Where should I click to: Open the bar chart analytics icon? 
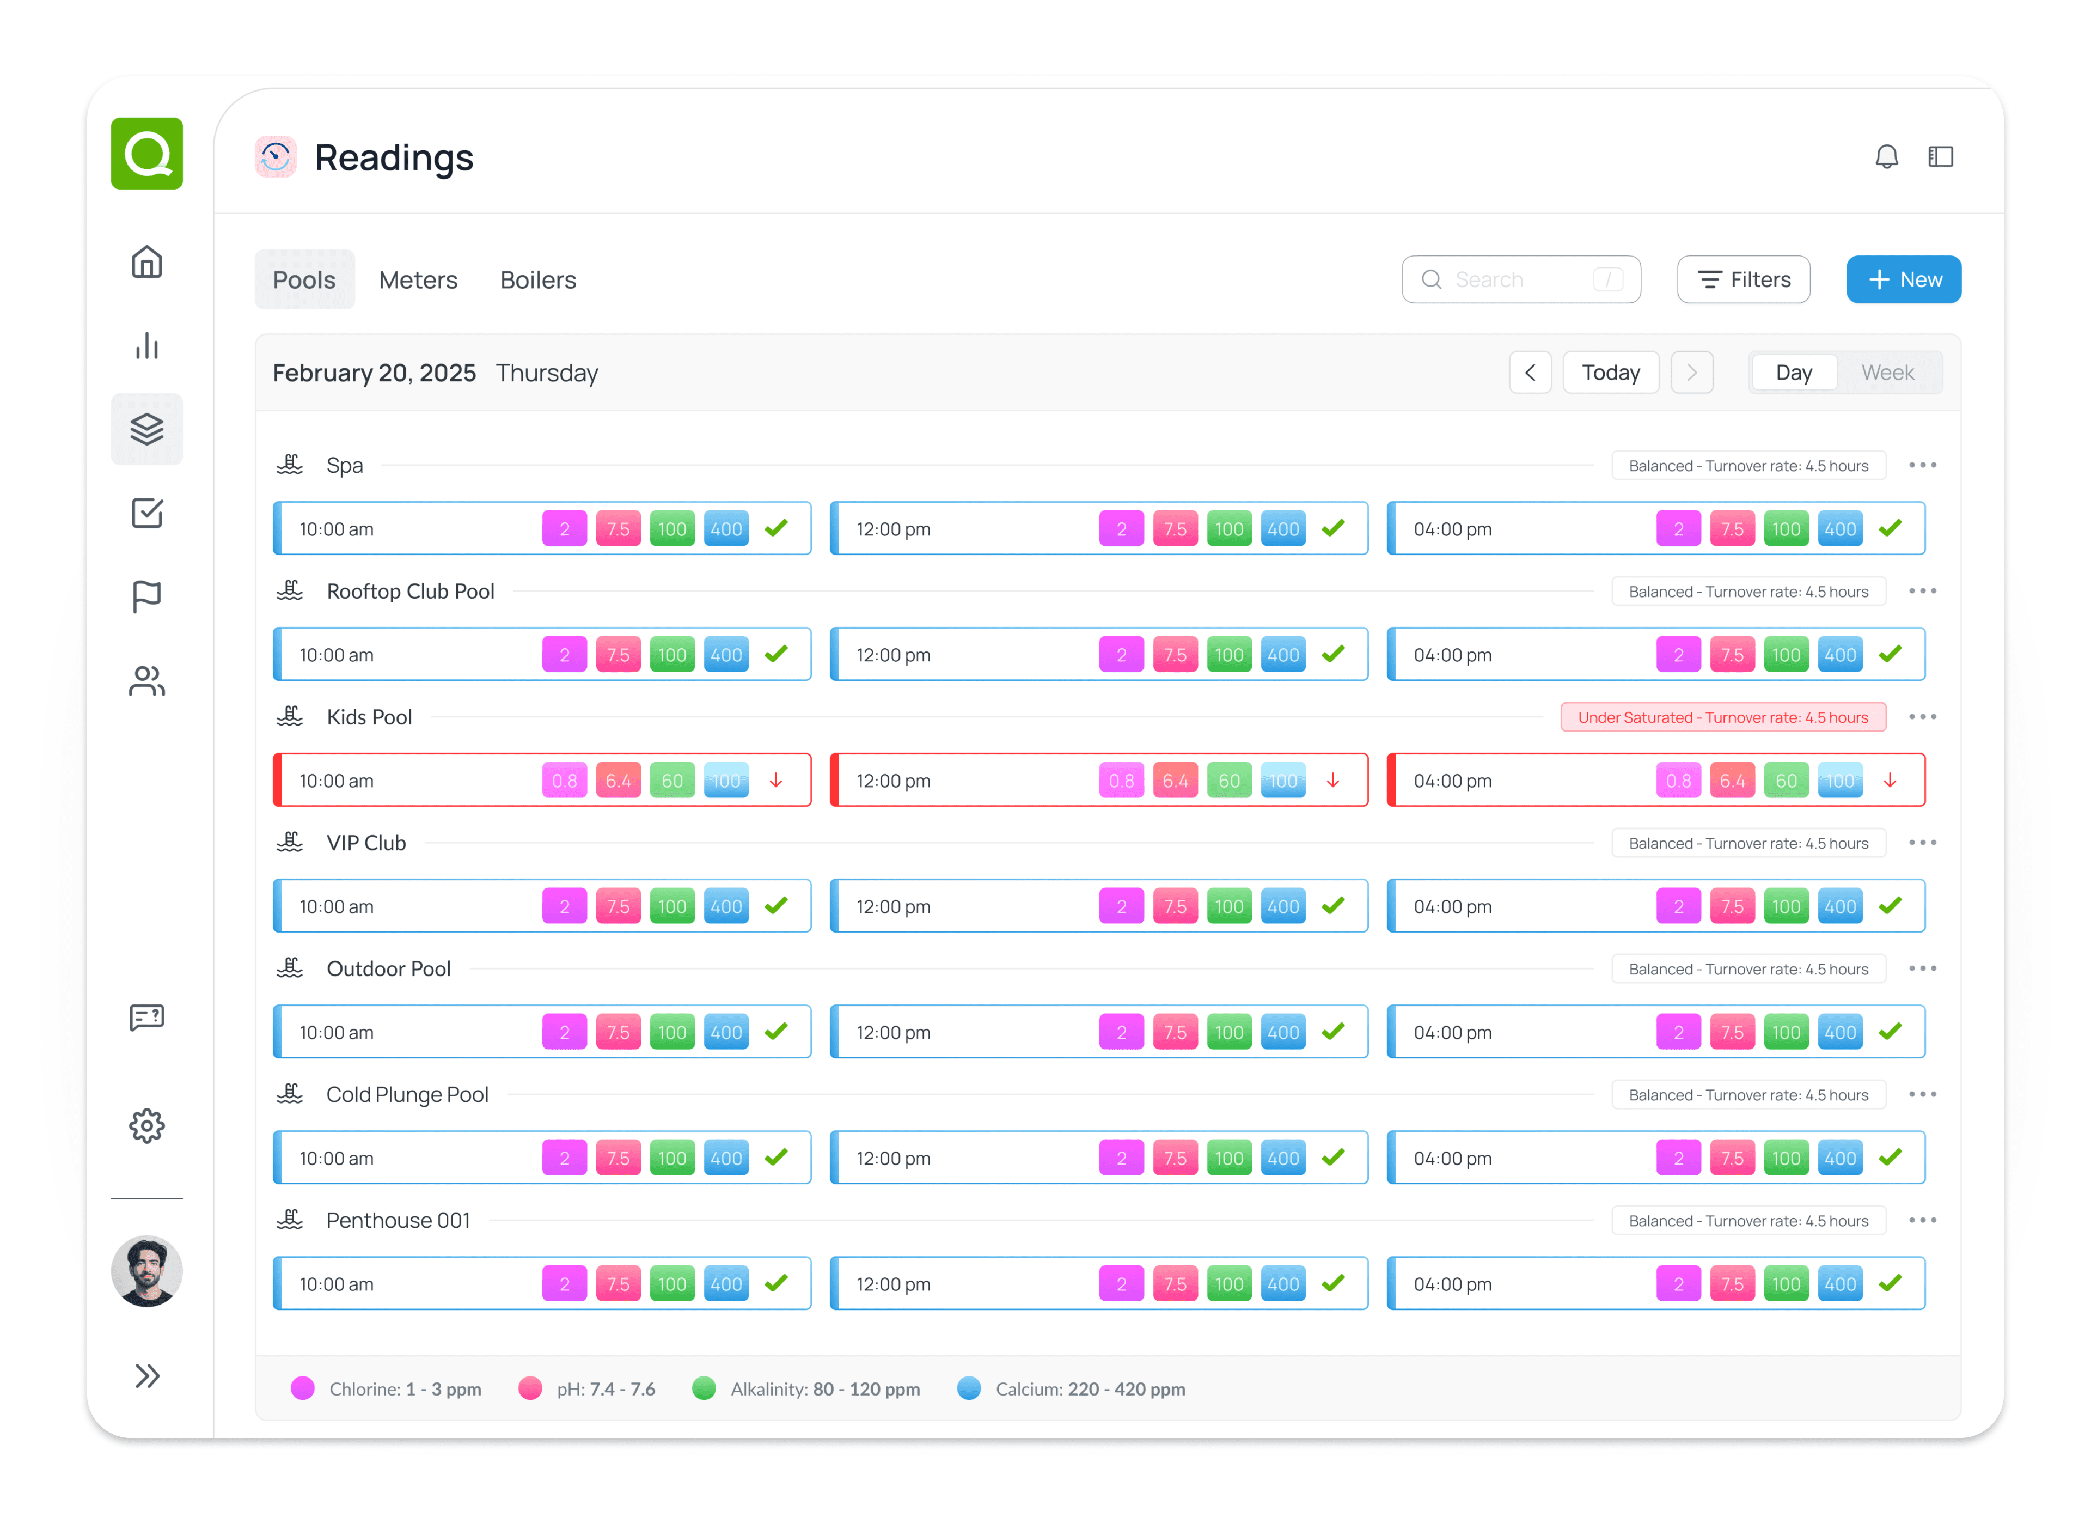coord(146,346)
